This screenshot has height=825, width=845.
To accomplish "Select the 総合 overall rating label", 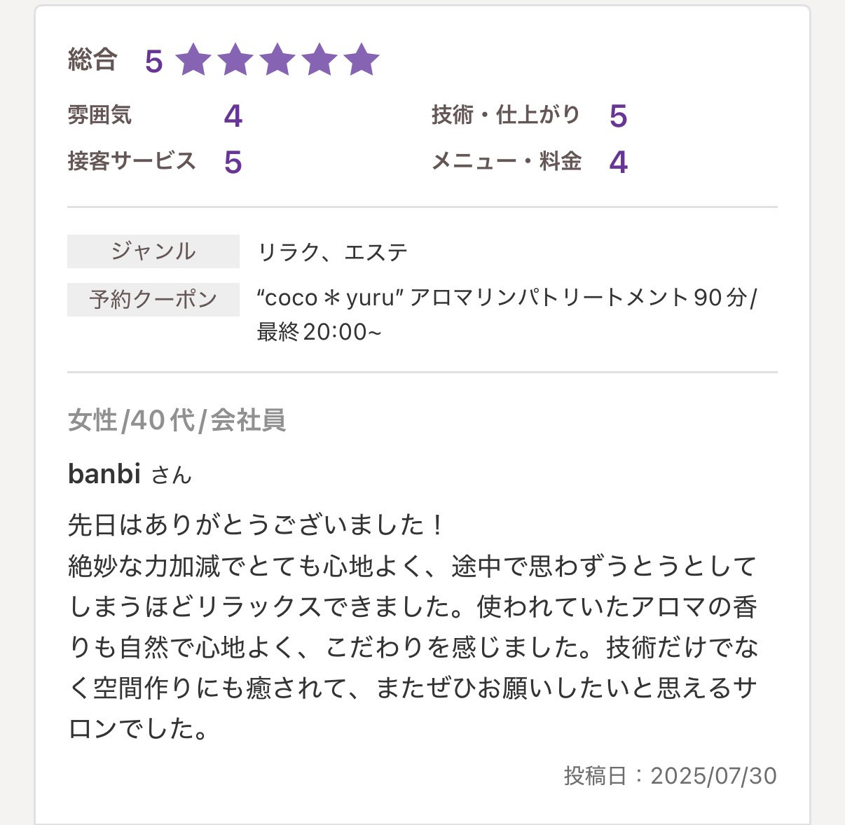I will point(92,60).
